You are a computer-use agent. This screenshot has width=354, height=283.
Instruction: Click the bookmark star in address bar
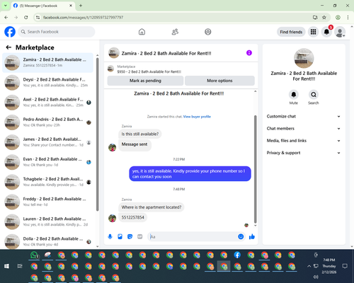(324, 18)
